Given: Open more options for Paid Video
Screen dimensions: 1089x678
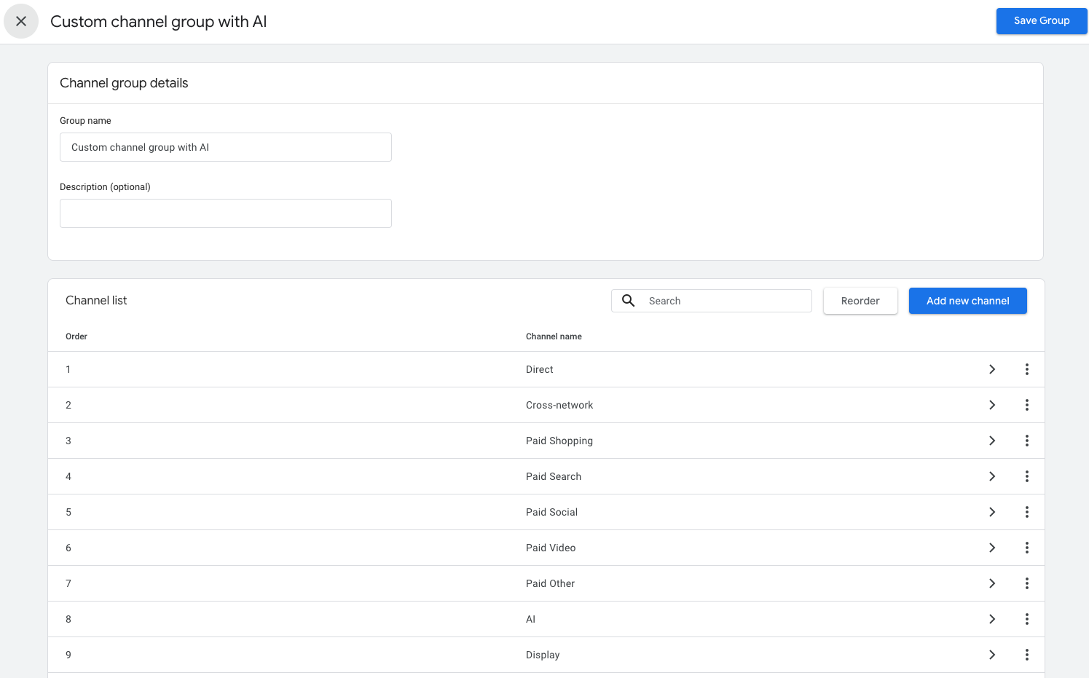Looking at the screenshot, I should click(x=1027, y=548).
